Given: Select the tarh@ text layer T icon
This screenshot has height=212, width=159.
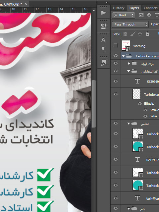Looking at the screenshot, I should coord(137,198).
